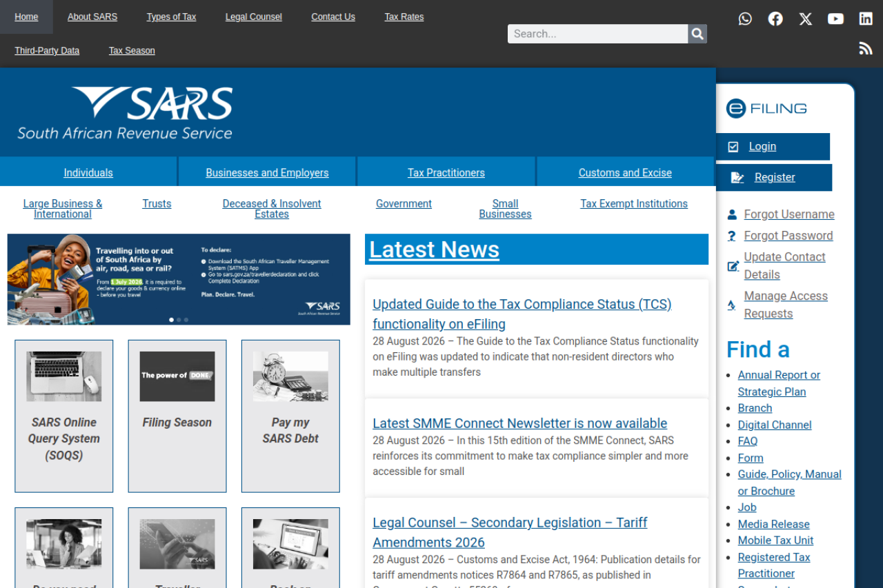
Task: Open the Tax Exempt Institutions link
Action: click(x=634, y=204)
